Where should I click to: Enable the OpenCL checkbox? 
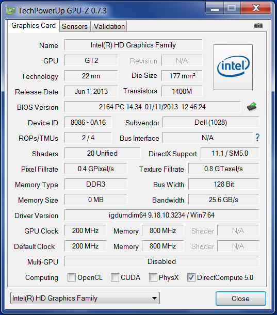pyautogui.click(x=72, y=277)
